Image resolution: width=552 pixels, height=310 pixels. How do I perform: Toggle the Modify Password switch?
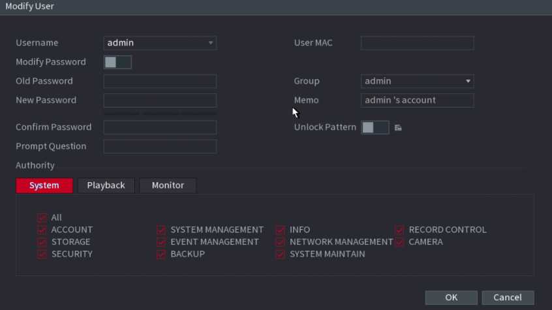point(118,62)
